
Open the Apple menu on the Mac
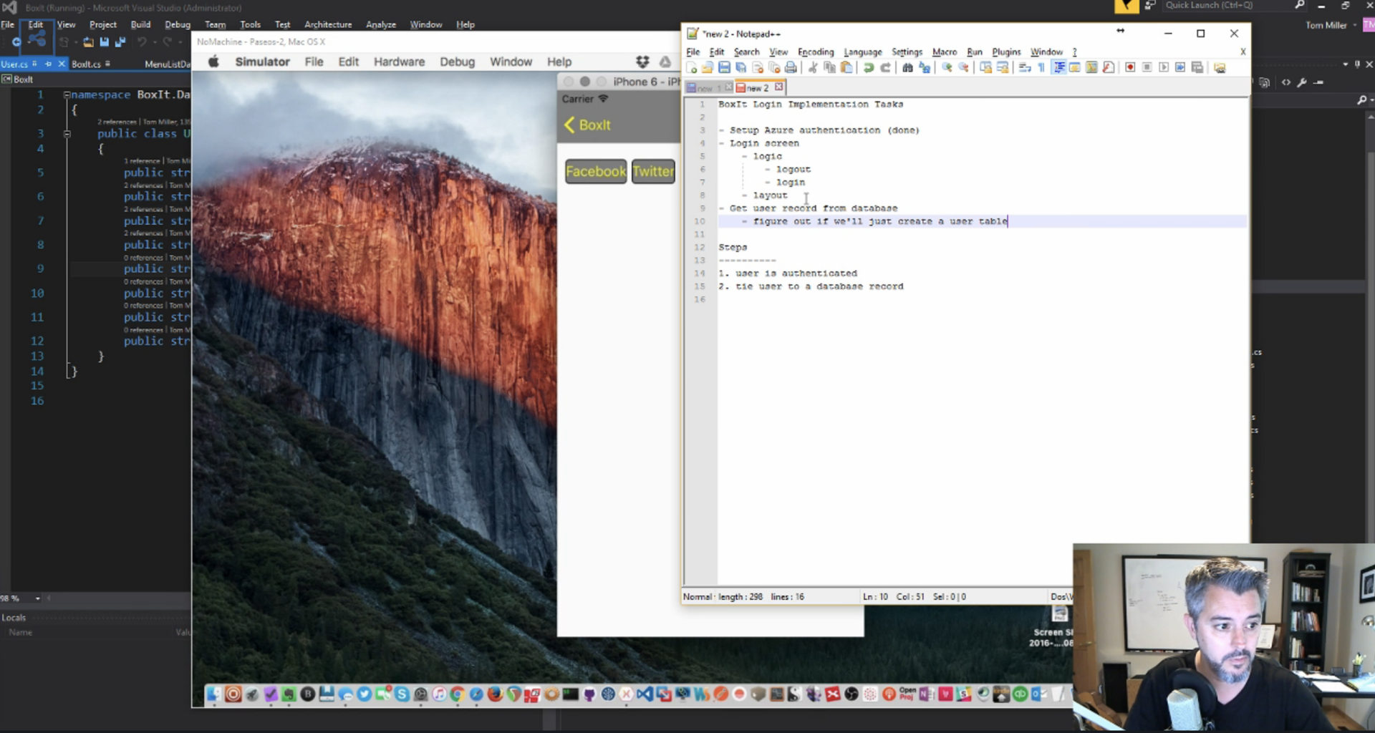213,62
